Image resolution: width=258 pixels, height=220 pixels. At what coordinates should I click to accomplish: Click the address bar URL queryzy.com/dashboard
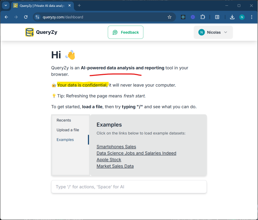coord(63,17)
